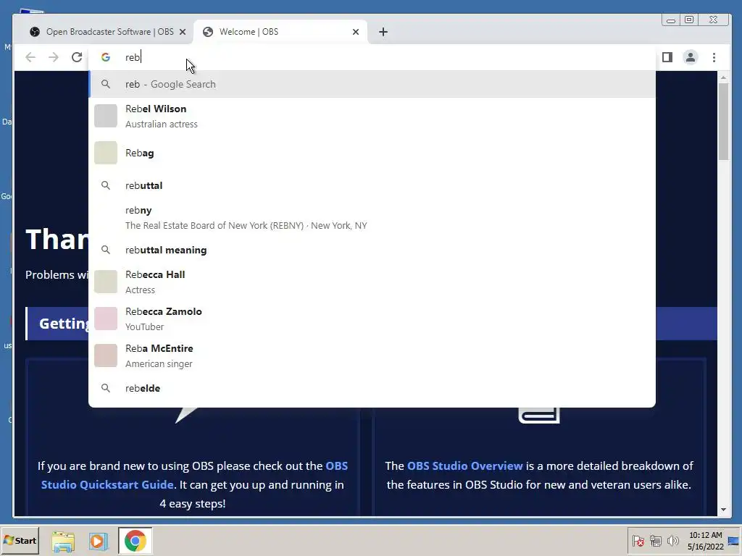The width and height of the screenshot is (742, 556).
Task: Choose the rebelde suggestion
Action: (x=372, y=388)
